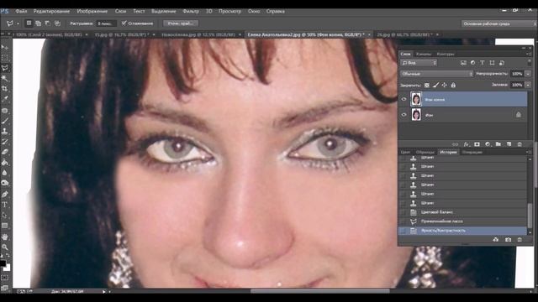Image resolution: width=538 pixels, height=302 pixels.
Task: Toggle Add to selection mode
Action: 38,23
